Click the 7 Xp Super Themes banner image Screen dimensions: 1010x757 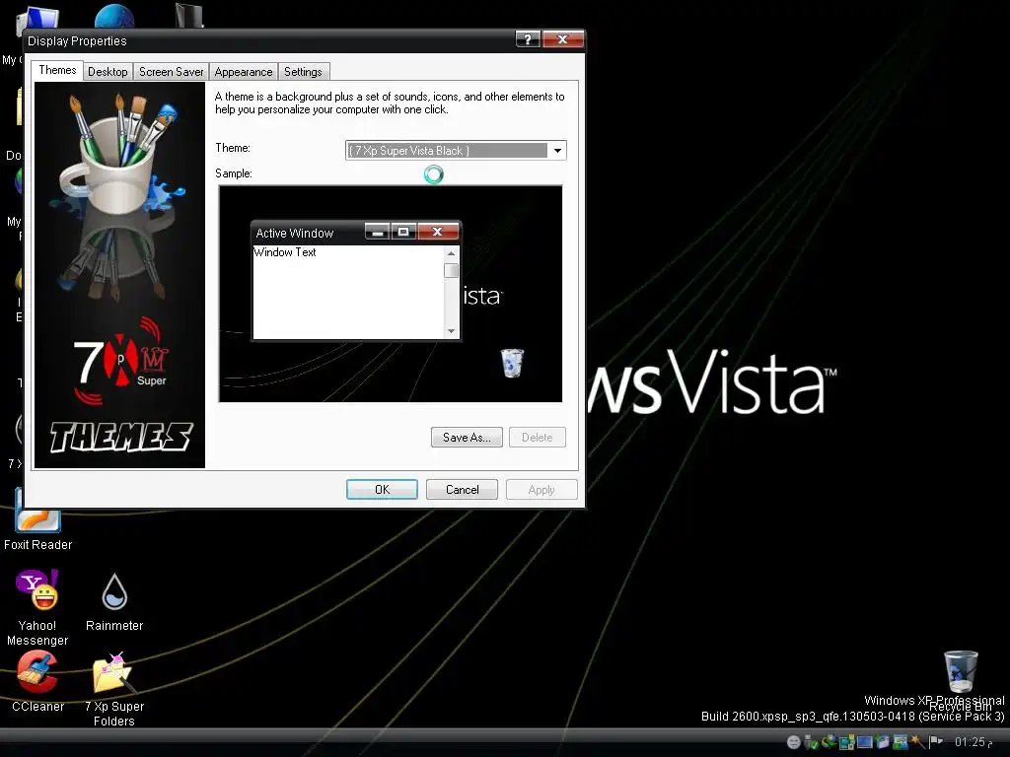pos(119,275)
